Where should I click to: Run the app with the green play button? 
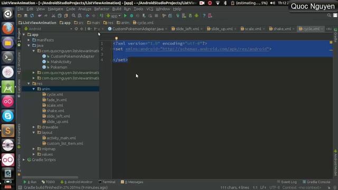(x=125, y=16)
